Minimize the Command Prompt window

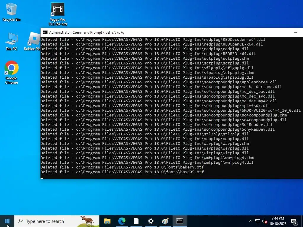pyautogui.click(x=296, y=33)
